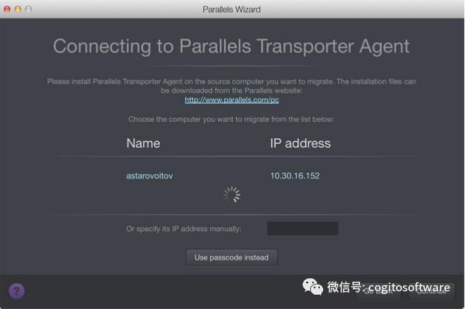Select the 10.30.16.152 IP address entry
Image resolution: width=465 pixels, height=309 pixels.
coord(295,176)
